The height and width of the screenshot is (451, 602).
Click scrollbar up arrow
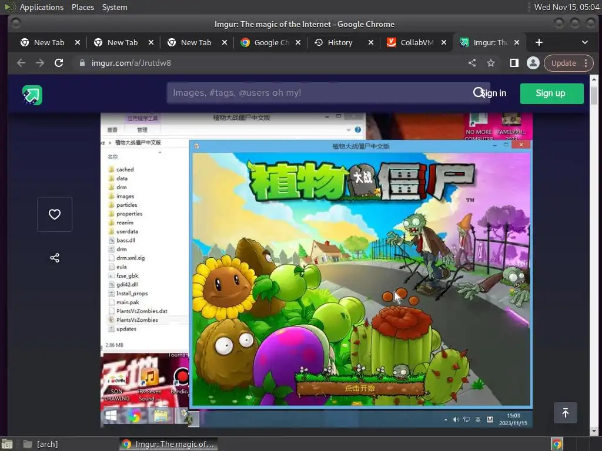(594, 79)
